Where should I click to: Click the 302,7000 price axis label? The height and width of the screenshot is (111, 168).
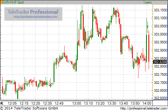pyautogui.click(x=160, y=82)
